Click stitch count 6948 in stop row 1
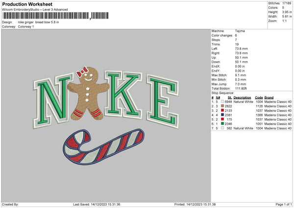This screenshot has width=294, height=208. [x=228, y=102]
